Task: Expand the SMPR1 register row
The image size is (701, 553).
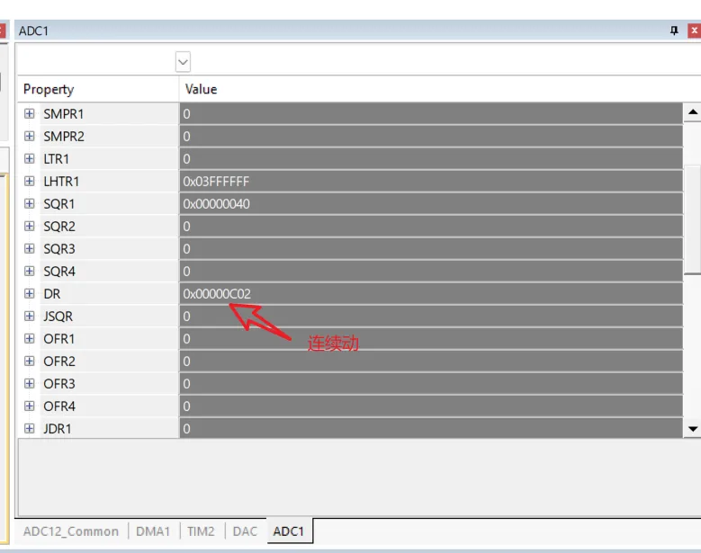Action: (x=29, y=113)
